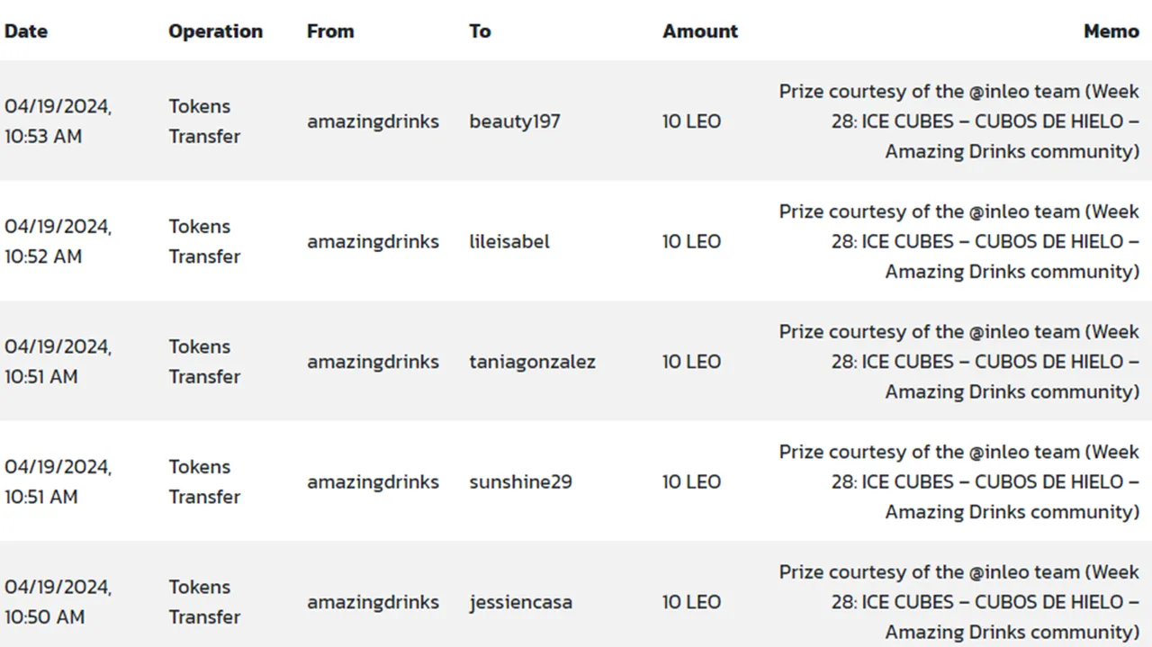The image size is (1152, 647).
Task: Select amazingdrinks sender in beauty197 row
Action: point(373,121)
